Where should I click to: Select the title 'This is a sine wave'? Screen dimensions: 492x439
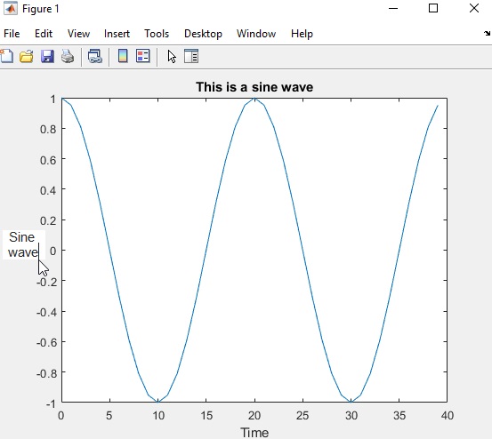click(x=254, y=87)
